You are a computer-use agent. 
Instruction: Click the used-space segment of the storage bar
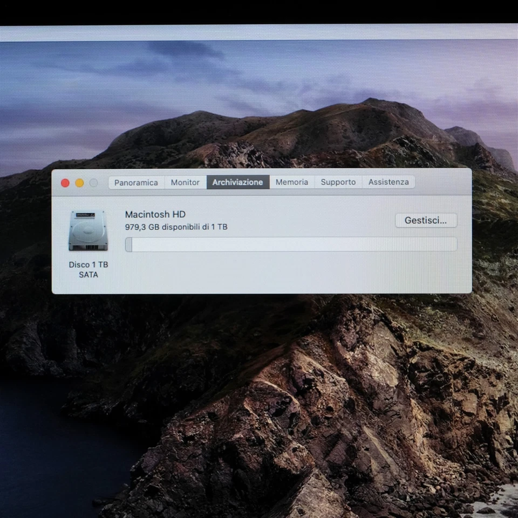[128, 244]
